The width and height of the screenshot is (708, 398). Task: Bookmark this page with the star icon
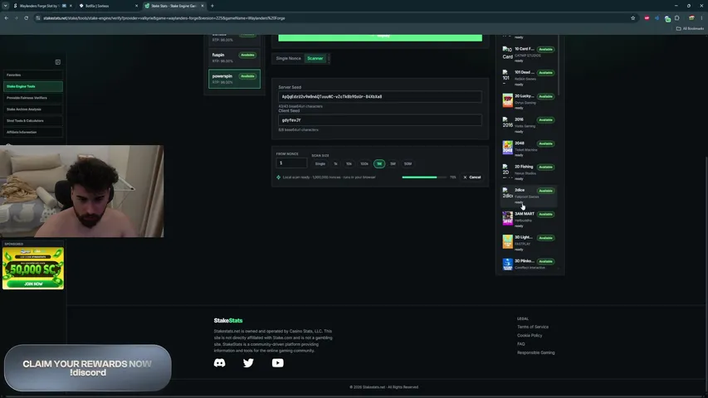pyautogui.click(x=632, y=18)
